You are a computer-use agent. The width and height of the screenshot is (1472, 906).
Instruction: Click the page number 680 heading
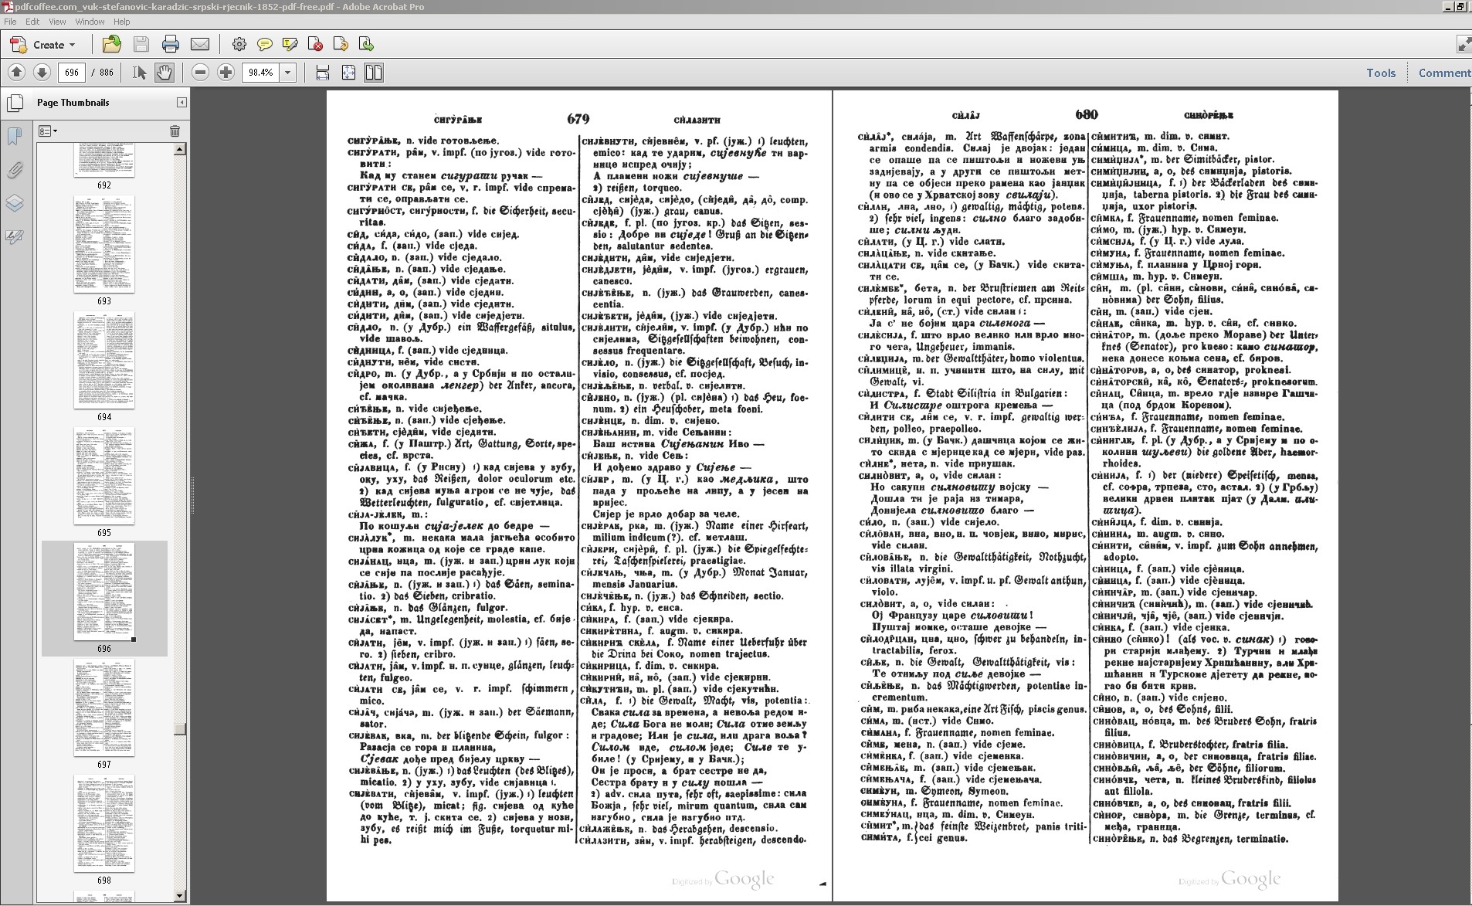click(x=1086, y=114)
